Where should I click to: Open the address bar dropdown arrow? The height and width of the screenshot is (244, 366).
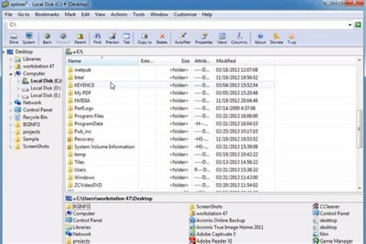click(351, 24)
